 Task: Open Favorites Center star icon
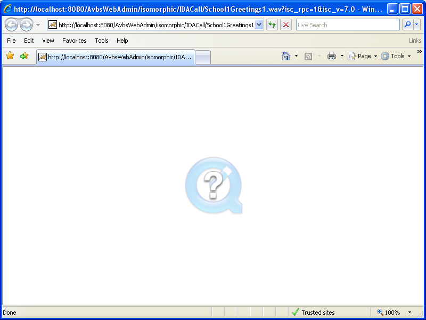(x=10, y=56)
